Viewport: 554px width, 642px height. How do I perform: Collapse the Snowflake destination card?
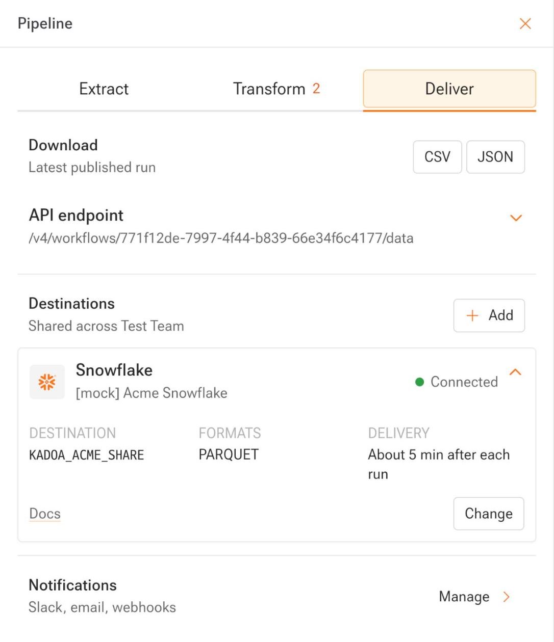pos(515,372)
